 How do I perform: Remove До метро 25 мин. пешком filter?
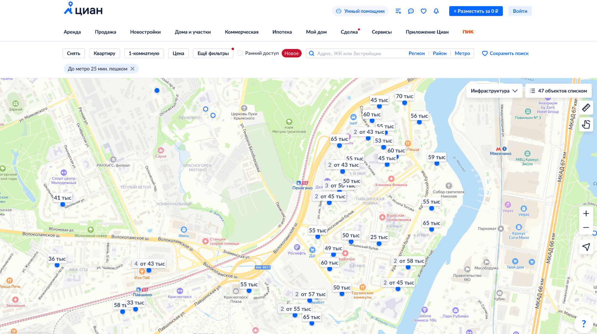click(133, 69)
